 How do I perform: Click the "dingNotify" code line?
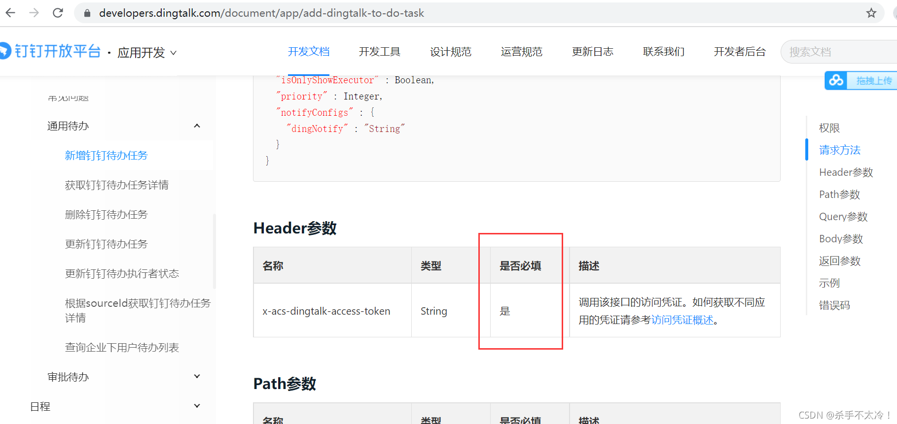pos(345,129)
